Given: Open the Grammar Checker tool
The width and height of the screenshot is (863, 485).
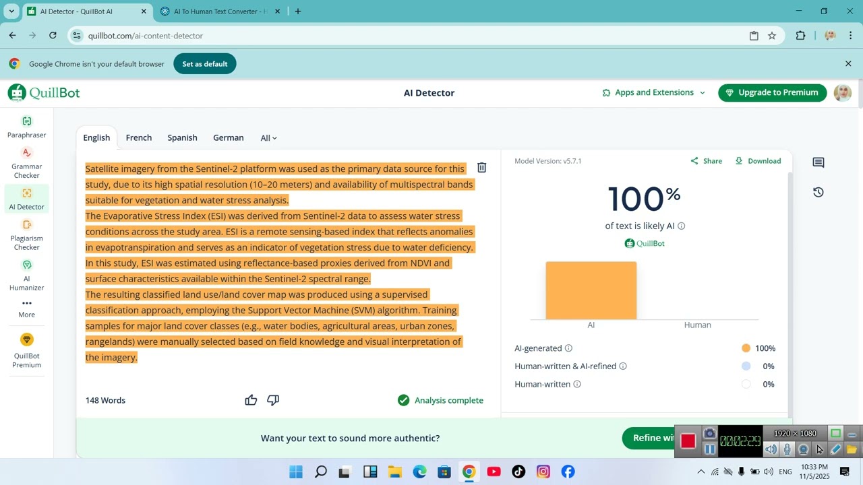Looking at the screenshot, I should pos(27,163).
